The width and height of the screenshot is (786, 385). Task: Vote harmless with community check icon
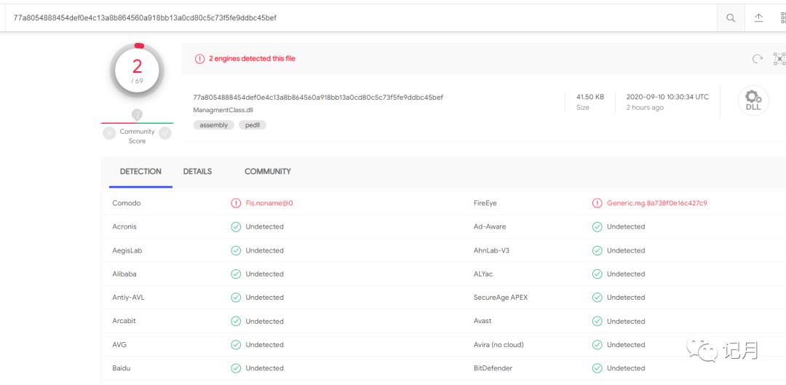click(x=165, y=133)
